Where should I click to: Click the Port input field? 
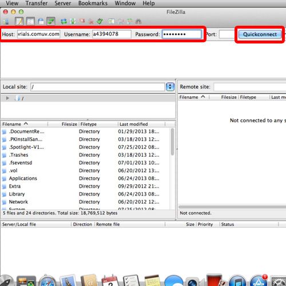click(x=227, y=34)
